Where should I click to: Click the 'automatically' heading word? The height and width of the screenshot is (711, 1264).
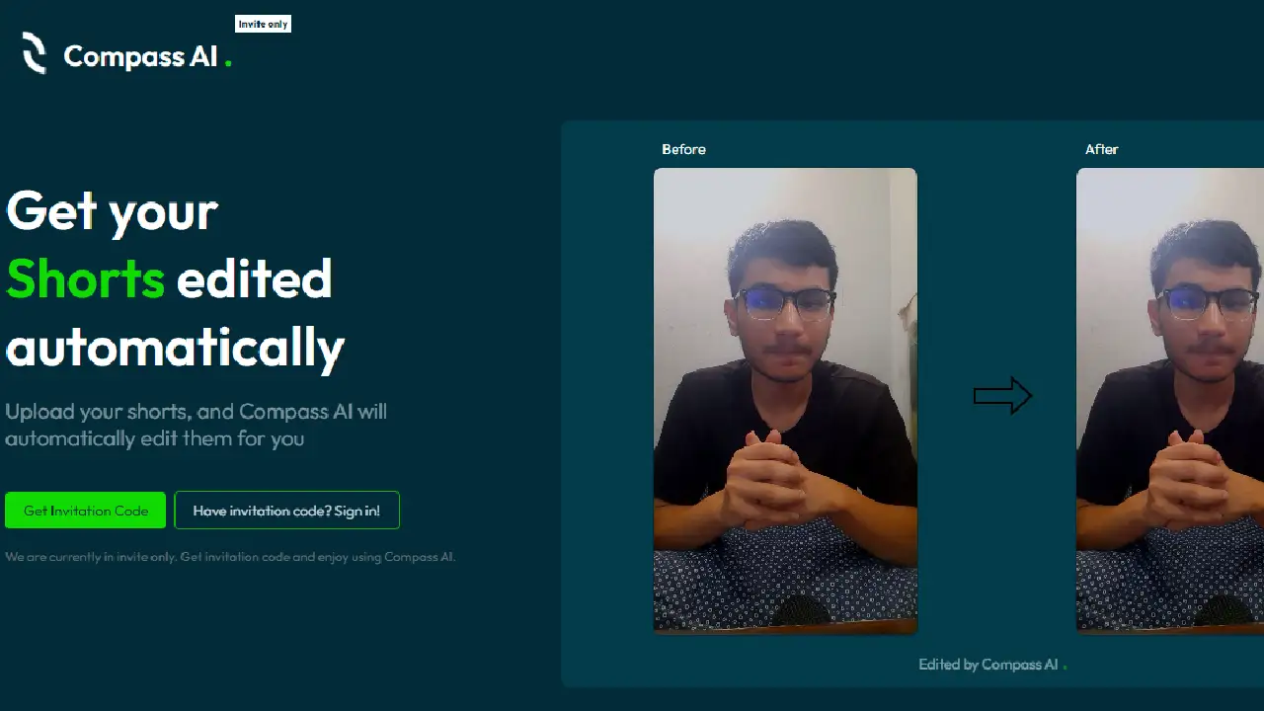[x=175, y=348]
